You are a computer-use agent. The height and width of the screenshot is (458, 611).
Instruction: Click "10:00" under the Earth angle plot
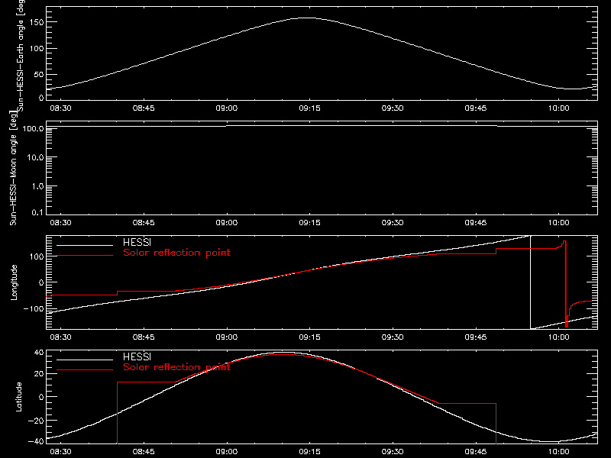tap(559, 108)
